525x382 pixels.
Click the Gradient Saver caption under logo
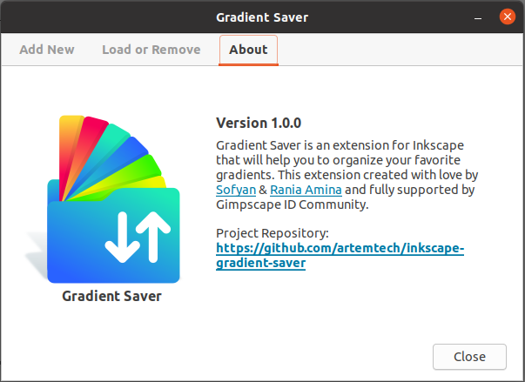pyautogui.click(x=111, y=296)
